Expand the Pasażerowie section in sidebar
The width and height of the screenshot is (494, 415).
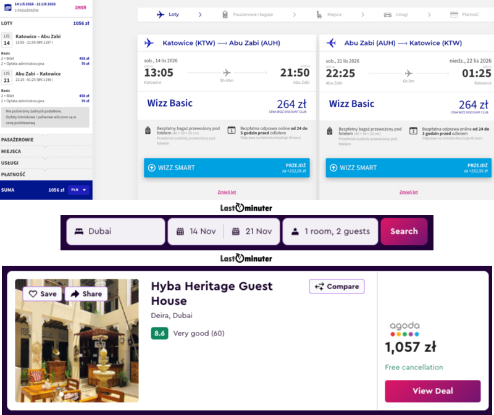tap(46, 140)
